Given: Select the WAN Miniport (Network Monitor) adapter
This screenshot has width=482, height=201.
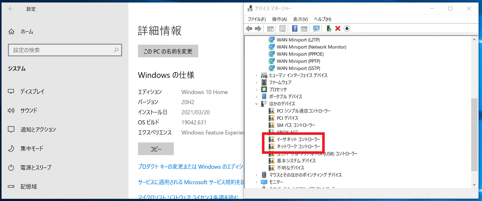Looking at the screenshot, I should coord(311,47).
